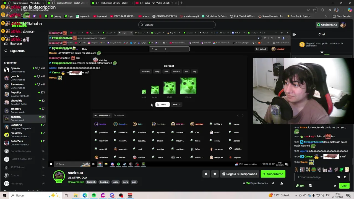This screenshot has height=199, width=354.
Task: Open PepuFor channel in sidebar
Action: click(x=24, y=94)
